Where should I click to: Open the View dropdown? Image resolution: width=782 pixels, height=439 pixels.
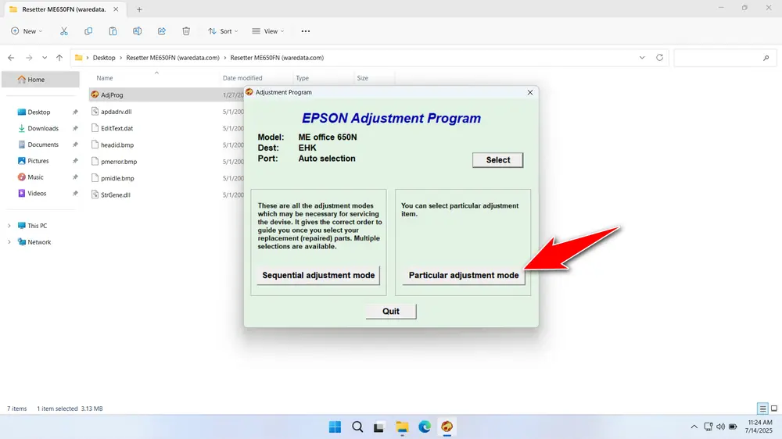point(267,31)
